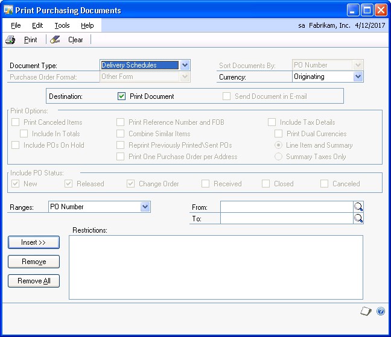The image size is (391, 337).
Task: Check the Closed status checkbox
Action: click(266, 183)
